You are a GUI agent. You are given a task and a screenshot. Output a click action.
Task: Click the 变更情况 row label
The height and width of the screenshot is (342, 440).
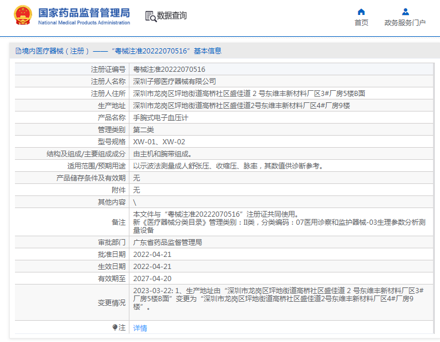(x=112, y=303)
